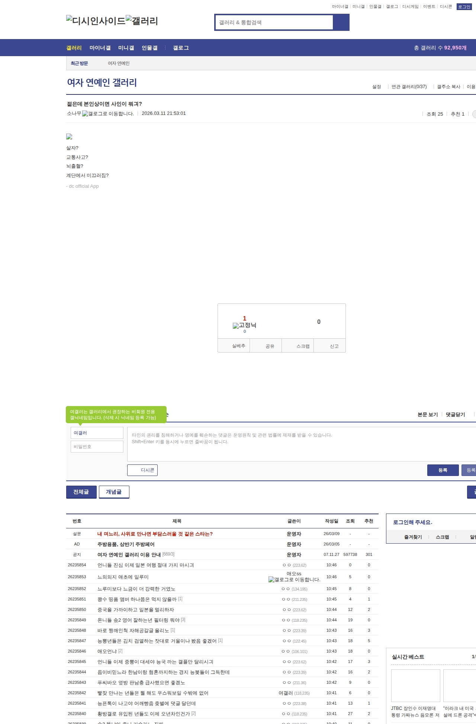Click the comment text area
The width and height of the screenshot is (476, 724).
point(302,444)
